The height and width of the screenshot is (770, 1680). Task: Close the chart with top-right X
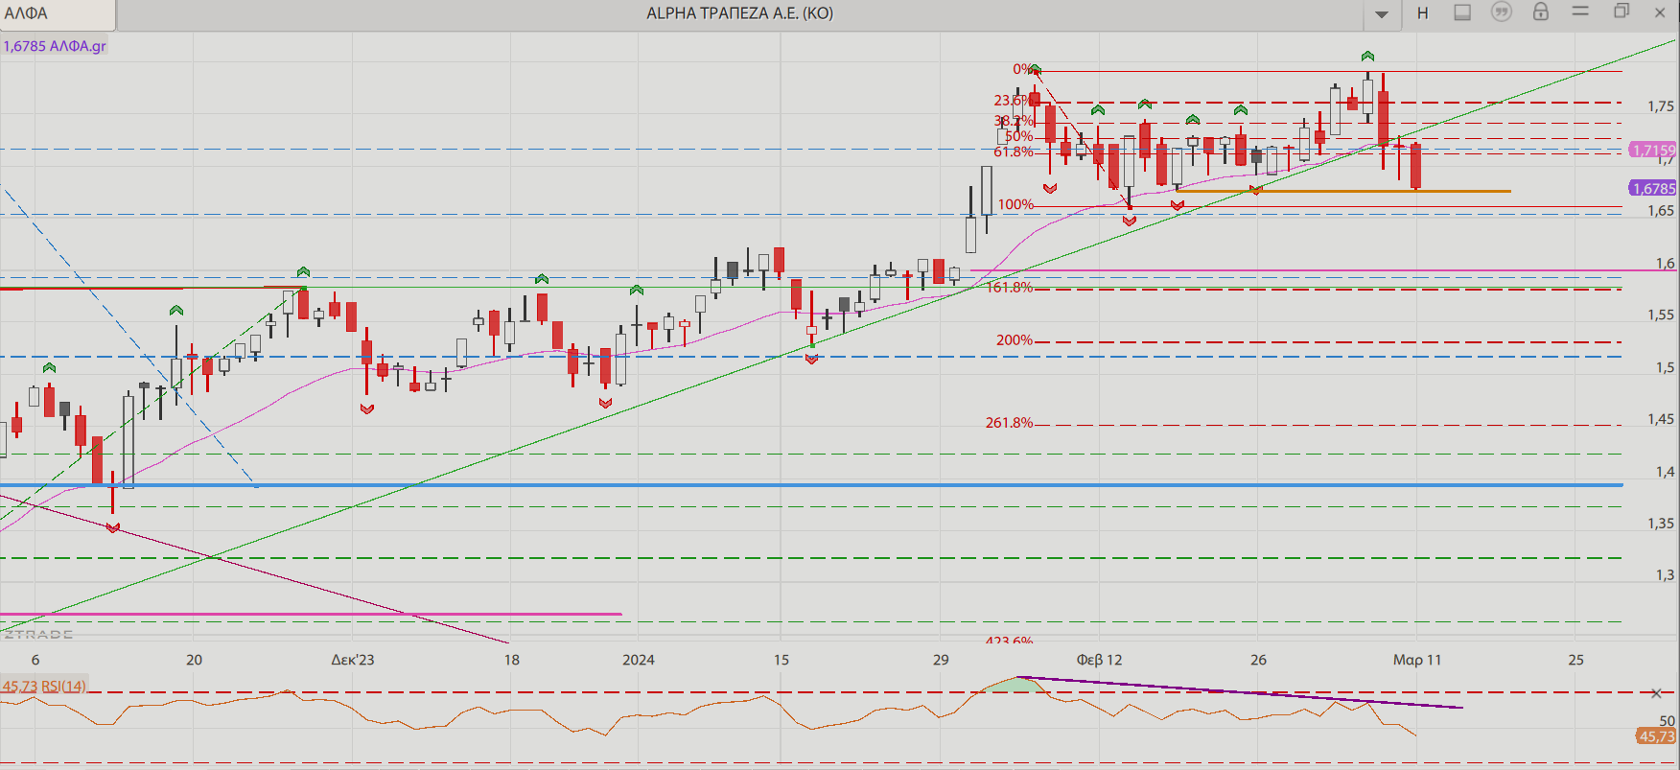(x=1660, y=12)
